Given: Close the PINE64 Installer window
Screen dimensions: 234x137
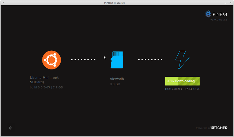Looking at the screenshot, I should tap(230, 3).
